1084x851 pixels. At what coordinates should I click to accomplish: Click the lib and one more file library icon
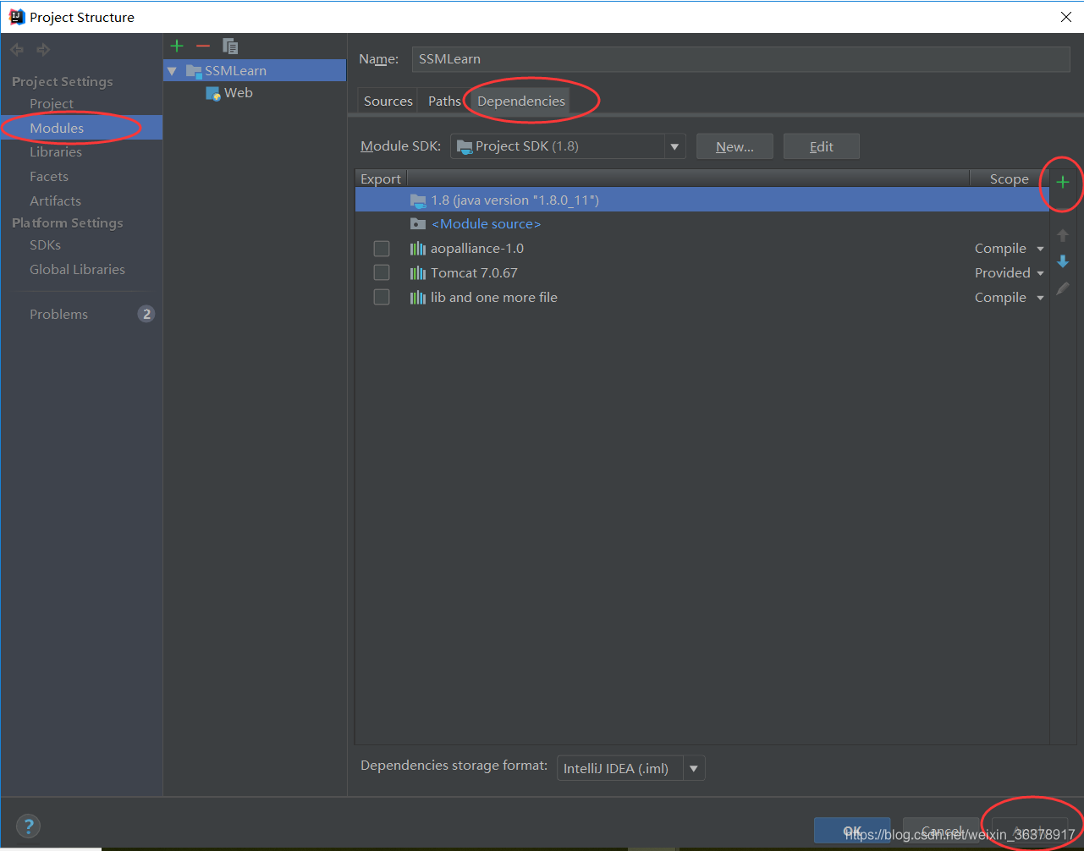click(418, 298)
